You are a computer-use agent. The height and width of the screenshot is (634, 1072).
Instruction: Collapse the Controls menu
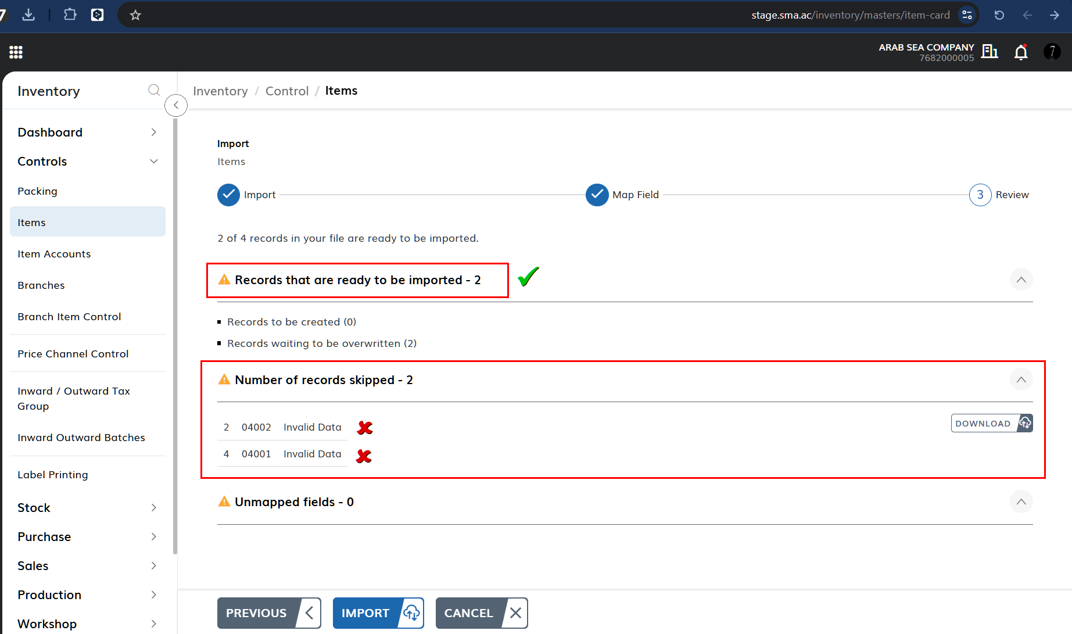(x=87, y=161)
